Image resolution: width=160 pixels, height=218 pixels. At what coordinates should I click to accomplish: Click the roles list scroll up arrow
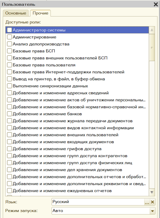pos(152,30)
